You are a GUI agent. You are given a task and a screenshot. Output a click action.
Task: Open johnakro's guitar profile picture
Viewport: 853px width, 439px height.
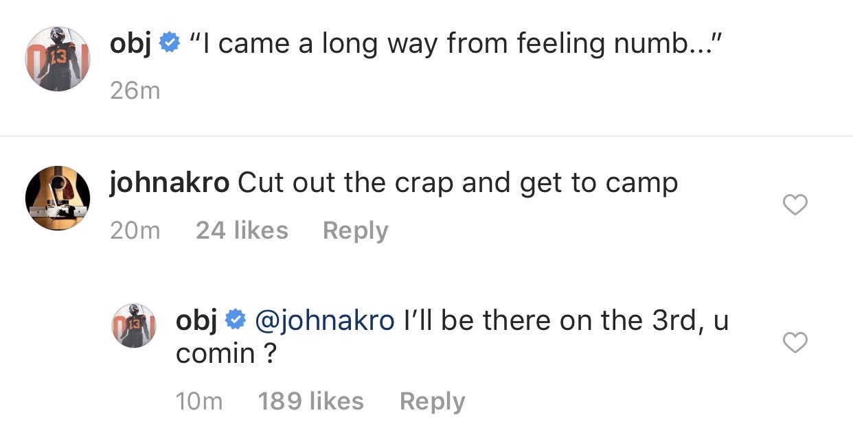[x=58, y=198]
